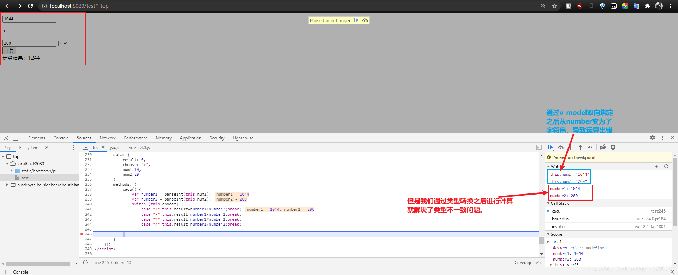Open navigator three-dot options menu
The height and width of the screenshot is (275, 678).
(73, 147)
